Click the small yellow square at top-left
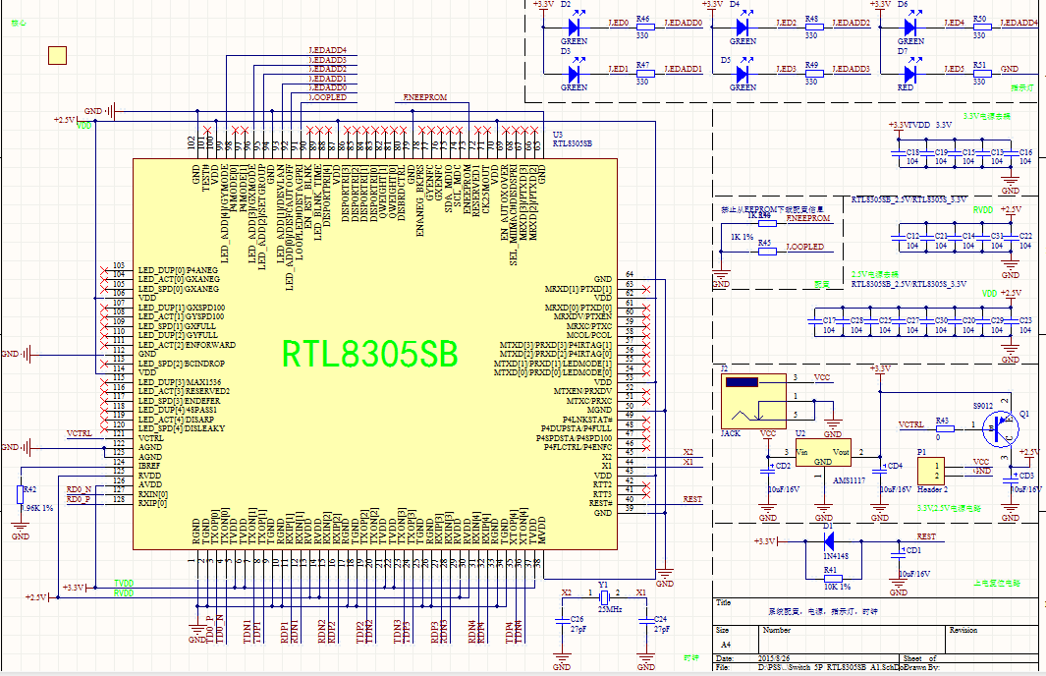 (x=57, y=55)
